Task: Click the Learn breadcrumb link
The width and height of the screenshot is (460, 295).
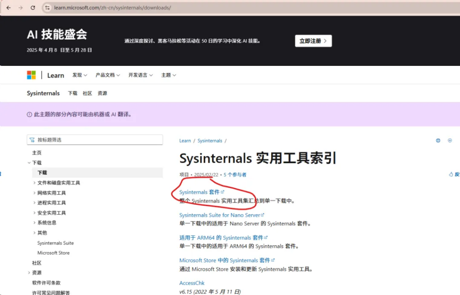Action: (185, 141)
